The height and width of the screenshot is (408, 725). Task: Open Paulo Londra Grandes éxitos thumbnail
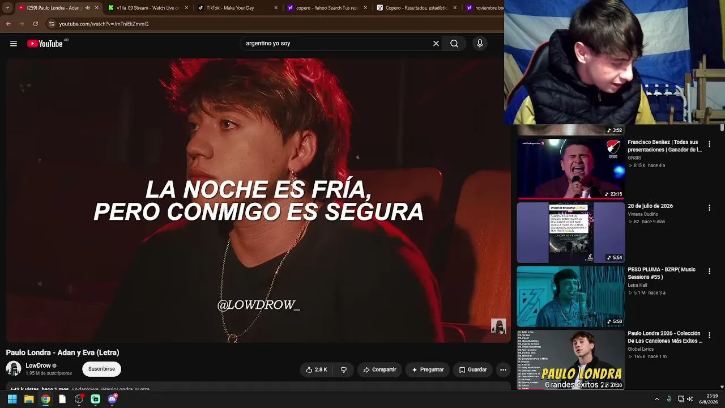pyautogui.click(x=571, y=360)
